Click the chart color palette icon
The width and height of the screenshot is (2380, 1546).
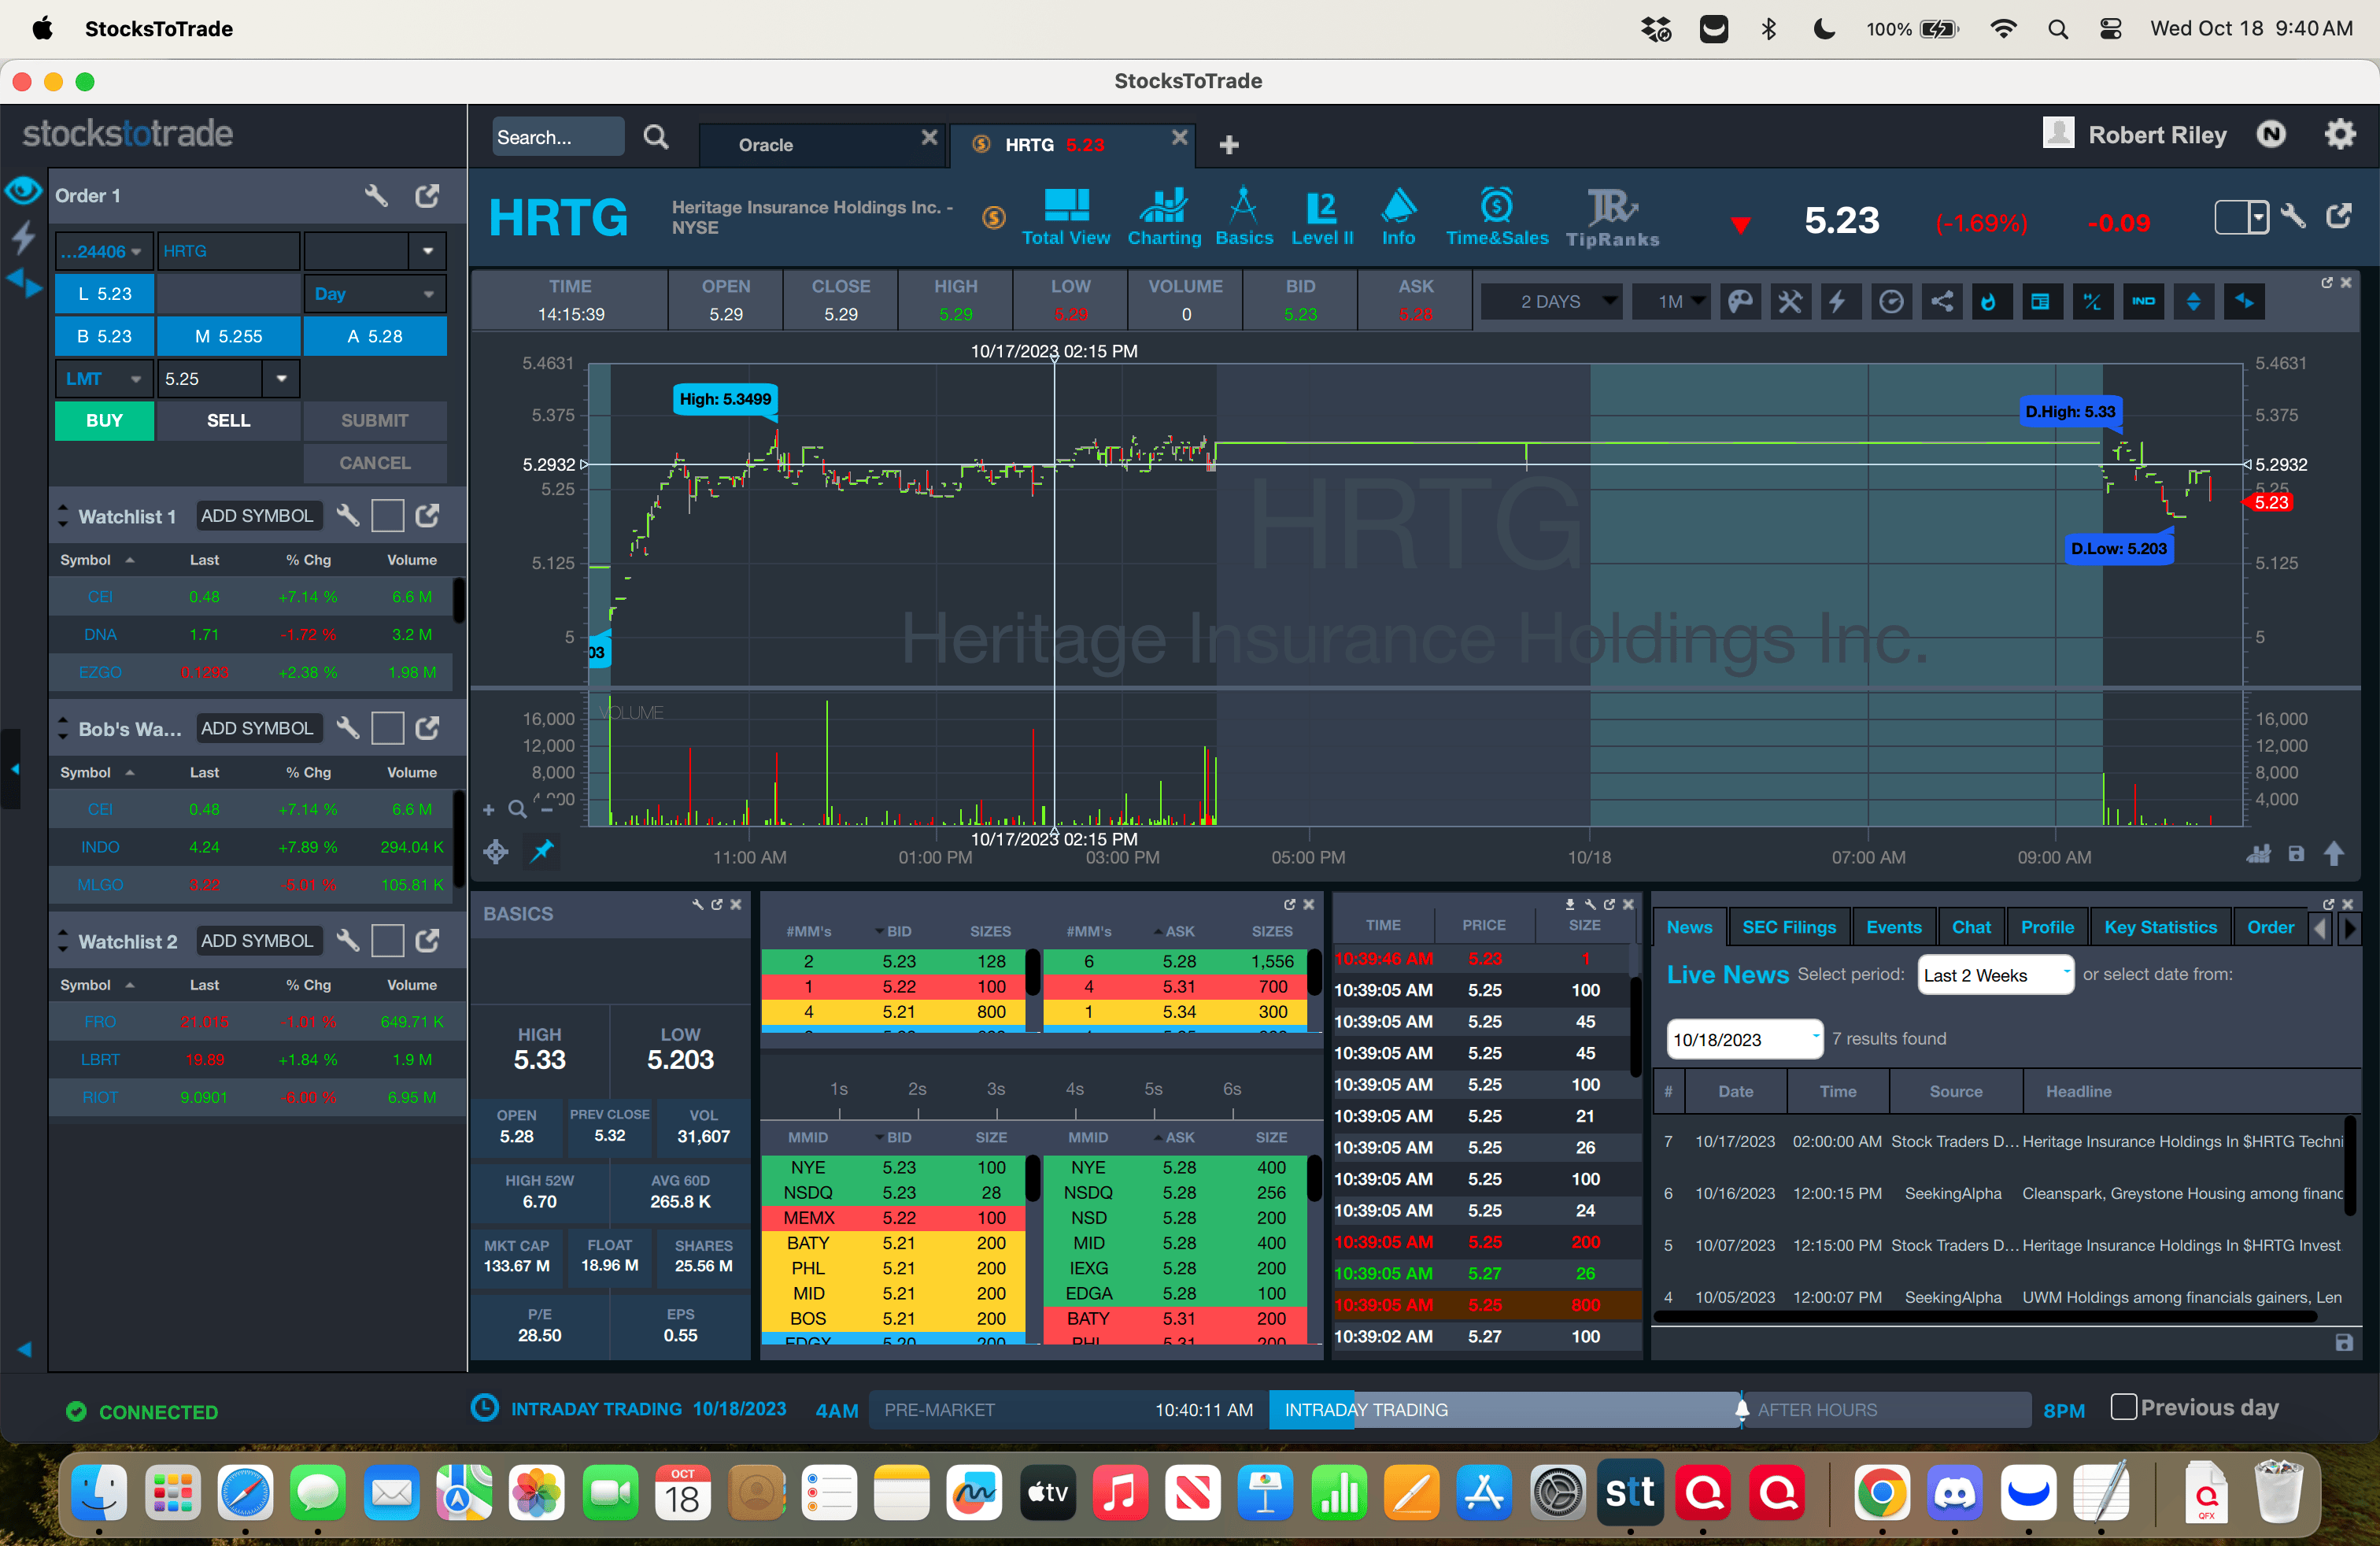pyautogui.click(x=1740, y=302)
